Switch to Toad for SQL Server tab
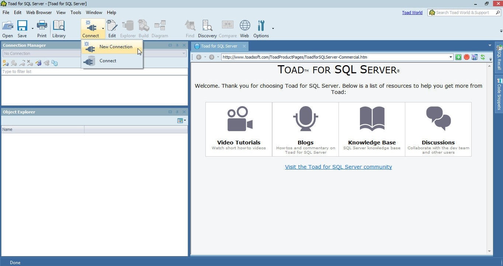503x266 pixels. coord(219,46)
